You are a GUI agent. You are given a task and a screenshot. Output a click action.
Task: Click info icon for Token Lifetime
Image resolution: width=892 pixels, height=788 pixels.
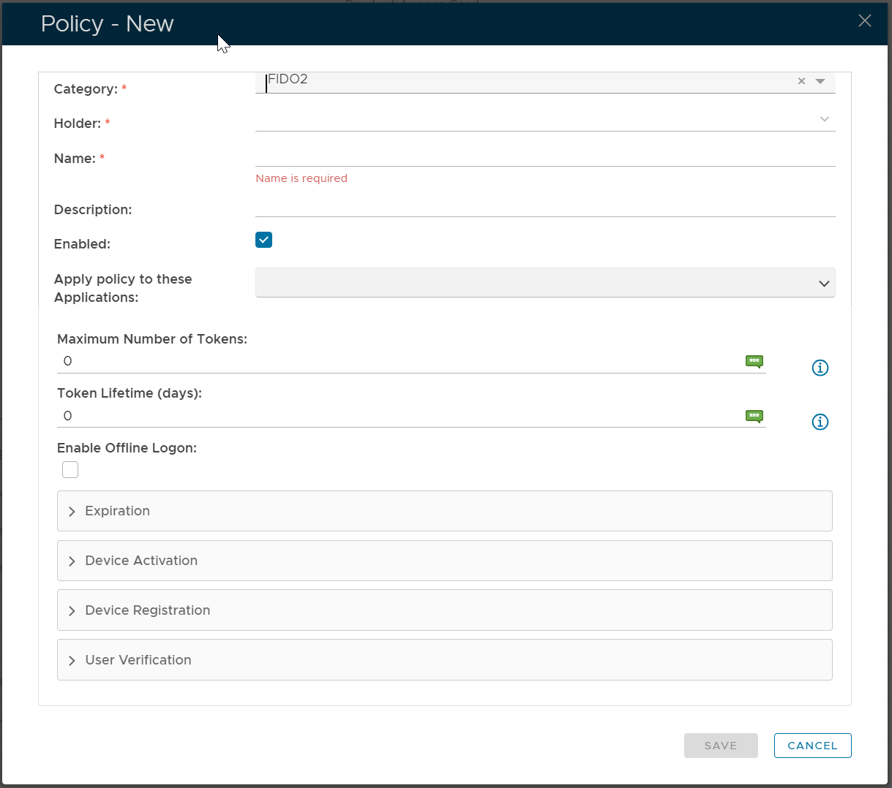(820, 422)
